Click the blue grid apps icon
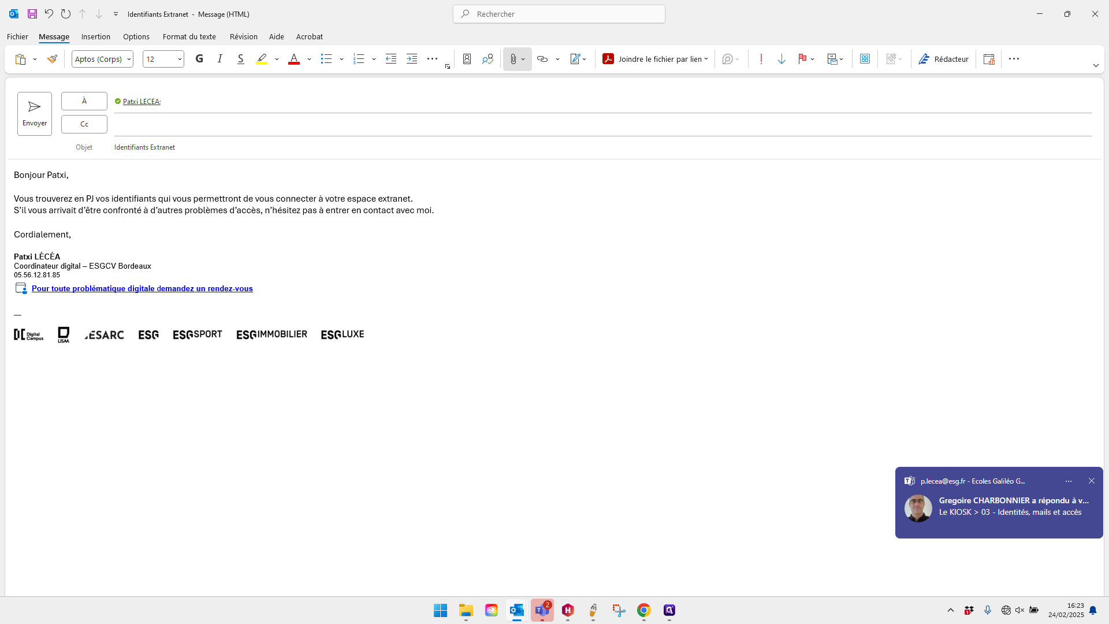Screen dimensions: 1109x624 (865, 59)
